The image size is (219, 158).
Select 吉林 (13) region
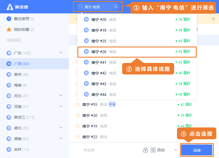pyautogui.click(x=34, y=149)
